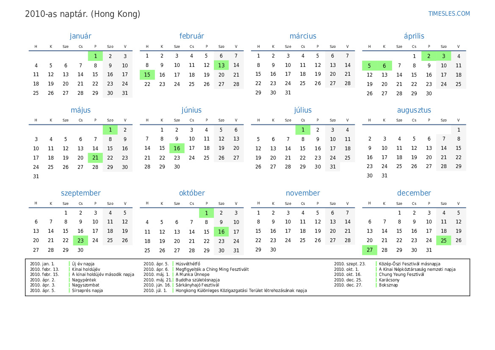Screen dimensions: 495x350
Task: Click day 31 in the március grid
Action: point(288,93)
